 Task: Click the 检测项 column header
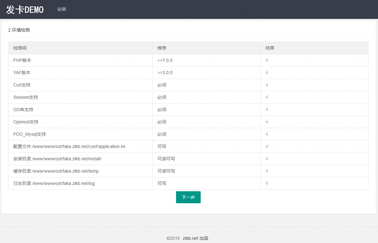pyautogui.click(x=20, y=48)
